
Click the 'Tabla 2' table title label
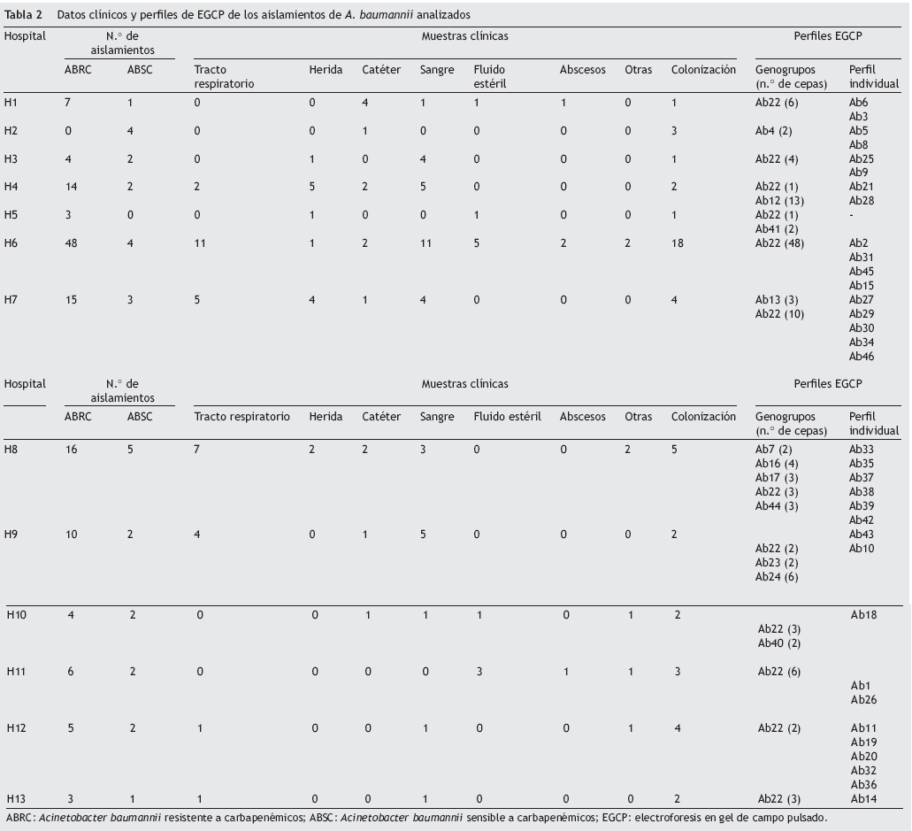pos(23,15)
